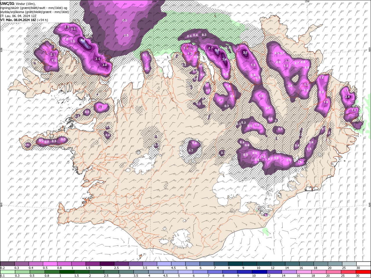Click the 4.4 snowfall value on the map
371x278 pixels.
pos(83,41)
